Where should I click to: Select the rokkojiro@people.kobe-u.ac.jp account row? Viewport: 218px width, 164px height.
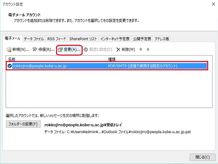point(107,66)
